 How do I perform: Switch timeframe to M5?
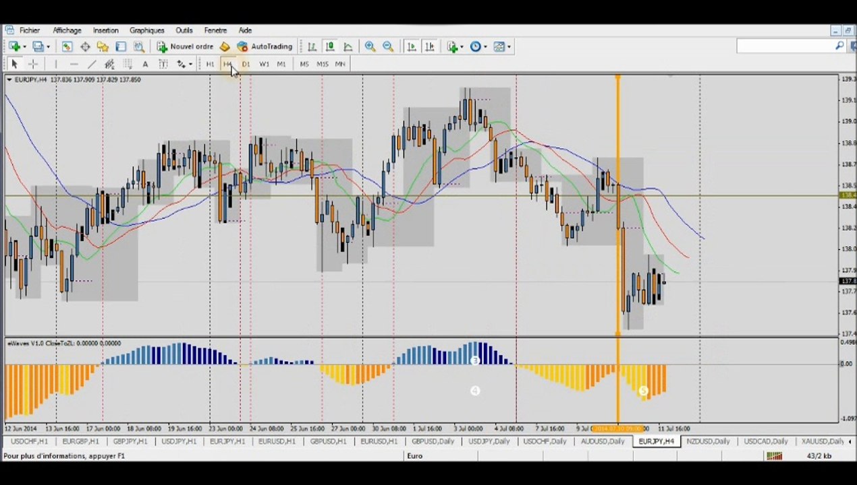(x=304, y=64)
